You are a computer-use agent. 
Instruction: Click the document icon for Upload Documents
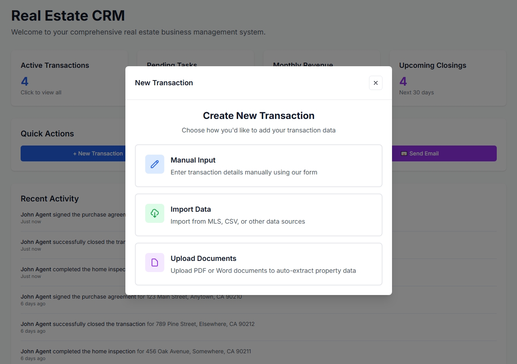[x=155, y=262]
